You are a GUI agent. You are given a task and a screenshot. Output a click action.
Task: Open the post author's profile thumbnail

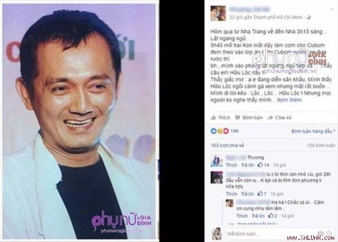(x=218, y=13)
